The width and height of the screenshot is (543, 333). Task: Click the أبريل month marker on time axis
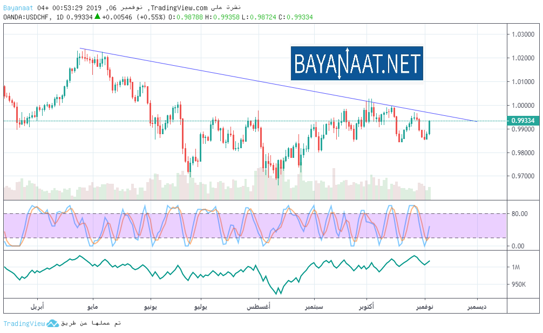point(36,306)
